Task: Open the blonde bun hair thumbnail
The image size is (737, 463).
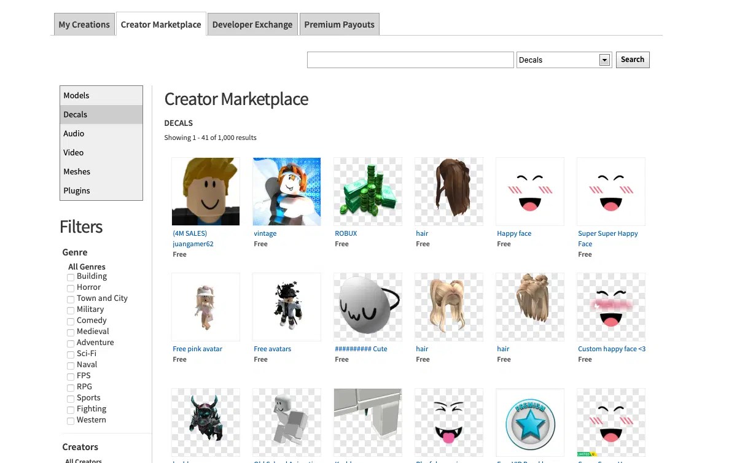Action: click(530, 307)
